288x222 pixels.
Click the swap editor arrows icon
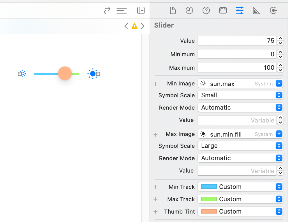pyautogui.click(x=107, y=10)
